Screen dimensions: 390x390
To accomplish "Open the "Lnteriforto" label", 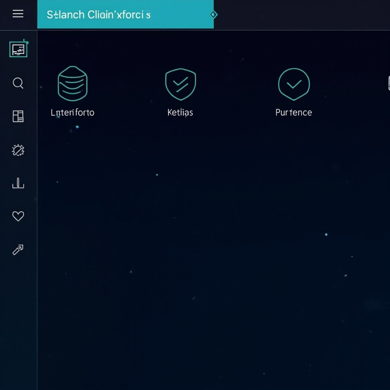I will point(72,113).
